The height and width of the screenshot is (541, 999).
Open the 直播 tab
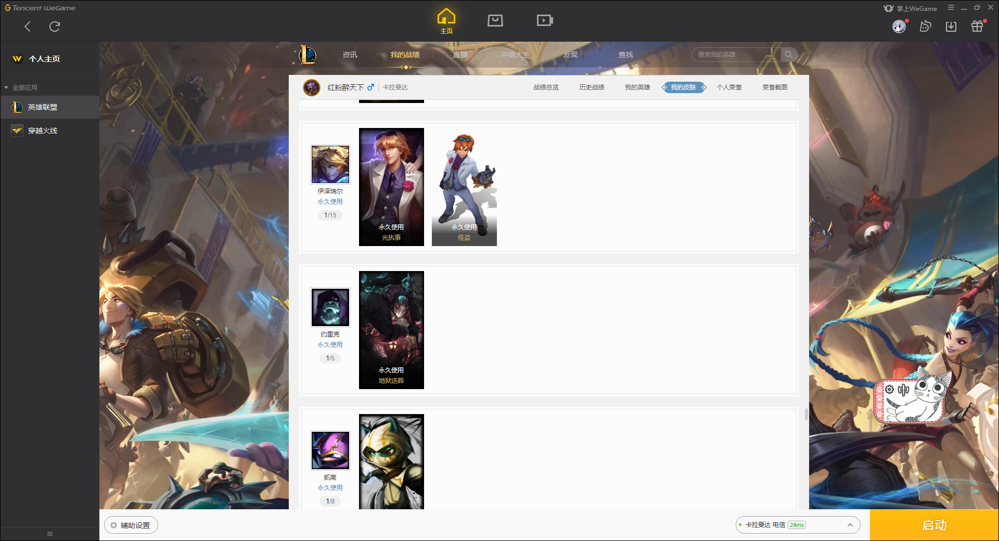tap(460, 55)
